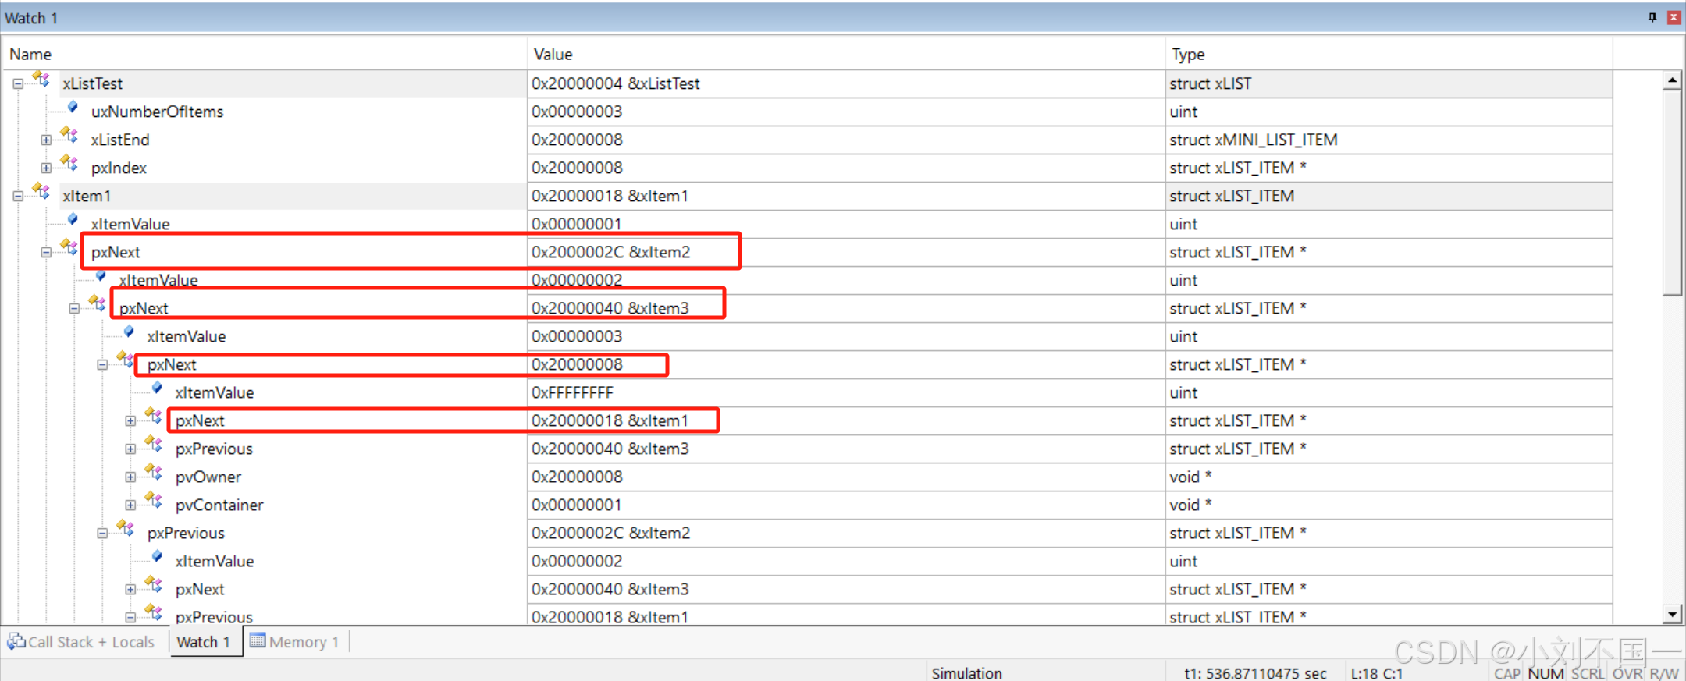Click the Memory 1 tab icon
The image size is (1686, 681).
tap(258, 640)
